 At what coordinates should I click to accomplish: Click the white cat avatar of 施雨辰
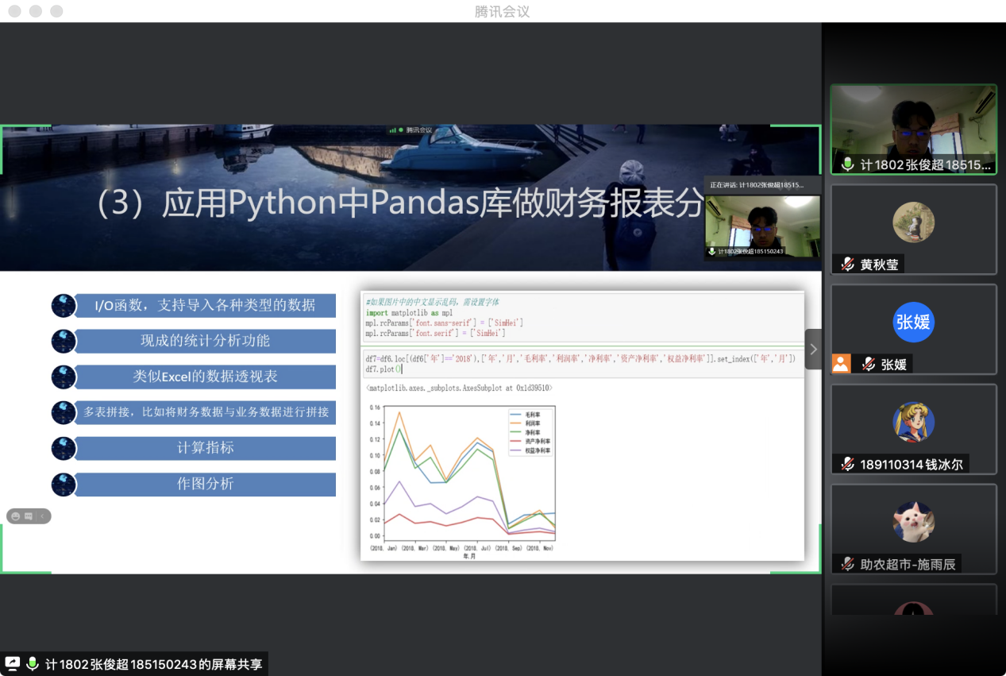pyautogui.click(x=913, y=522)
